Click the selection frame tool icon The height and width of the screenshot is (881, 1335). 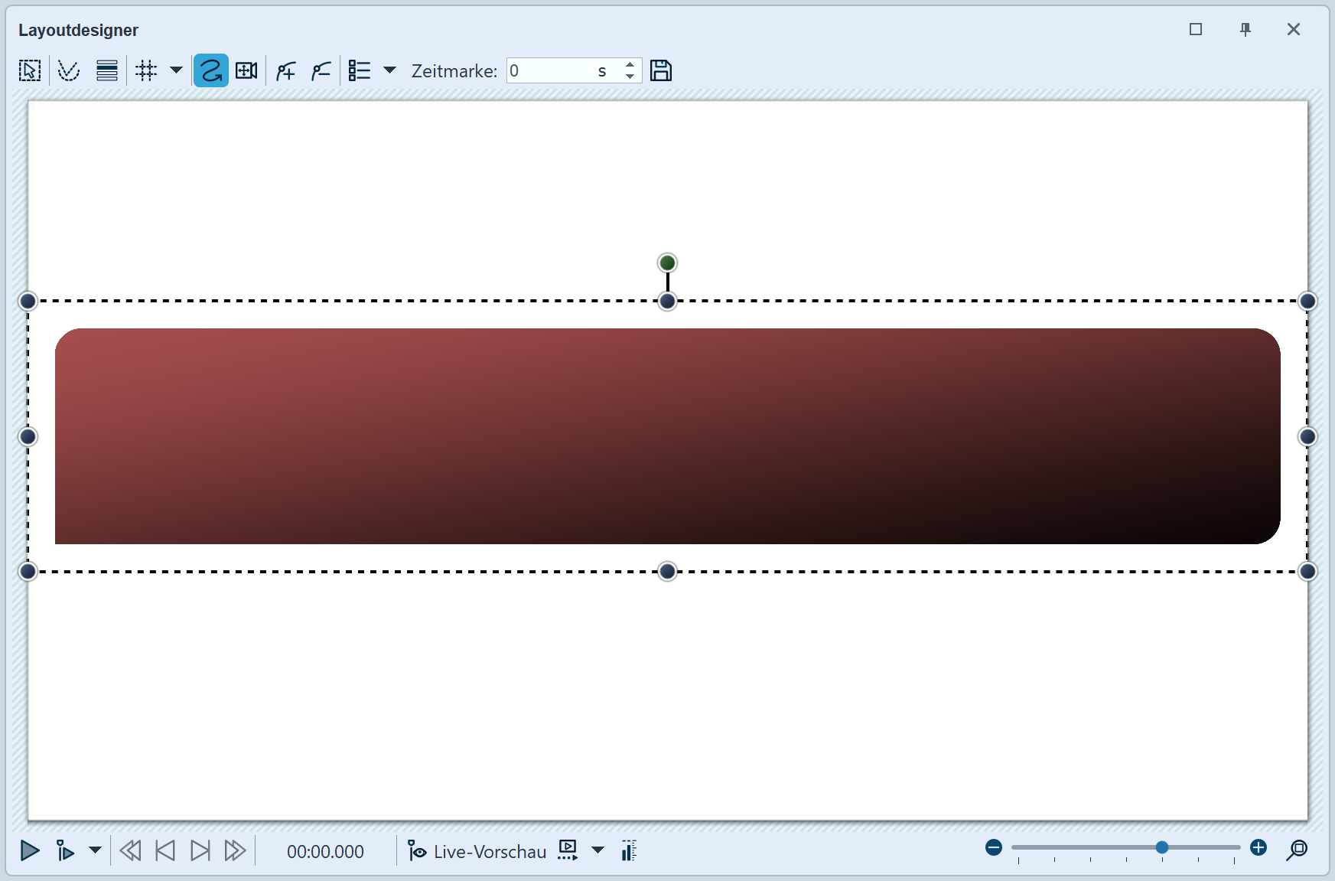pyautogui.click(x=30, y=71)
